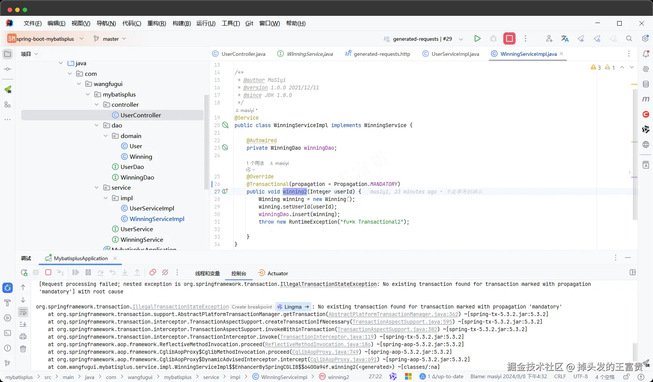Switch to UserController.java tab
The height and width of the screenshot is (382, 653).
point(239,54)
